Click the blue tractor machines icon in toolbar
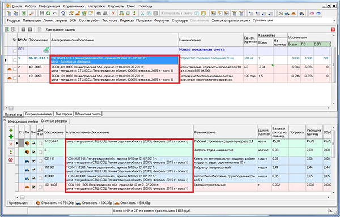The image size is (340, 217). pyautogui.click(x=287, y=14)
